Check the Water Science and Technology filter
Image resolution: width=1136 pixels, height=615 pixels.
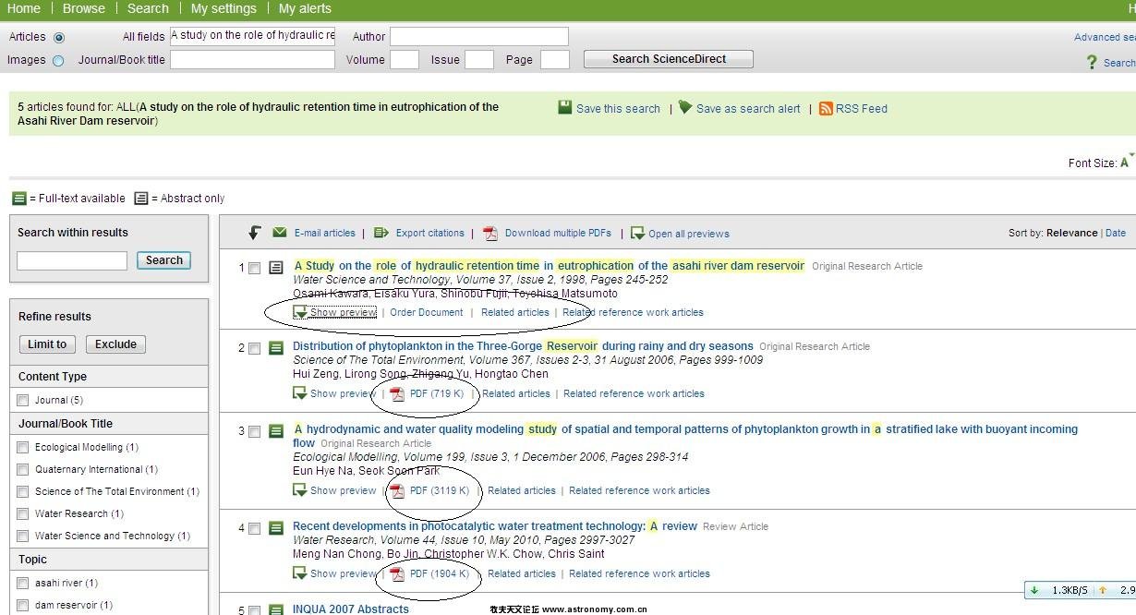pos(23,537)
